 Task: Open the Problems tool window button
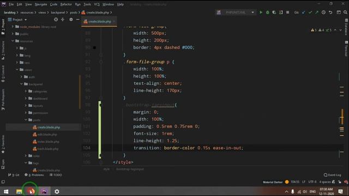[x=34, y=175]
